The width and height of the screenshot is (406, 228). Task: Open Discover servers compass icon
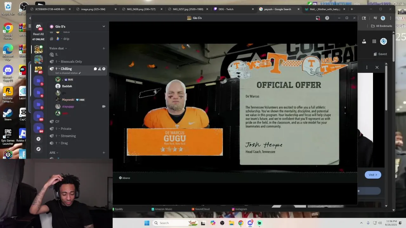pos(38,149)
